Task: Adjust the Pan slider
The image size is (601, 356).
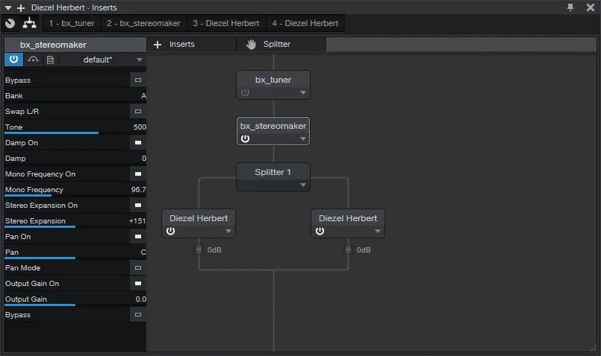Action: tap(75, 258)
